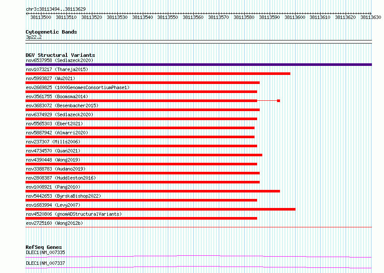Click the chr3:38113494..38113629 region label
Viewport: 384px width, 273px height.
56,9
